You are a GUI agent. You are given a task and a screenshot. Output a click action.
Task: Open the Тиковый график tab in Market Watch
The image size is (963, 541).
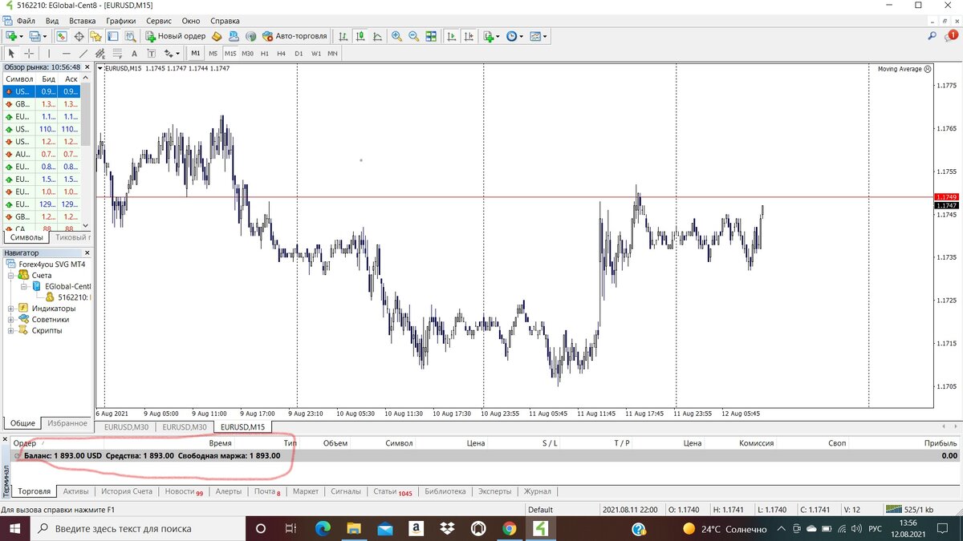72,238
